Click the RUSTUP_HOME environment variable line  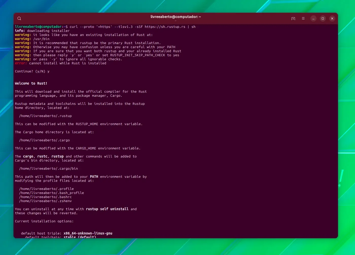tap(79, 124)
